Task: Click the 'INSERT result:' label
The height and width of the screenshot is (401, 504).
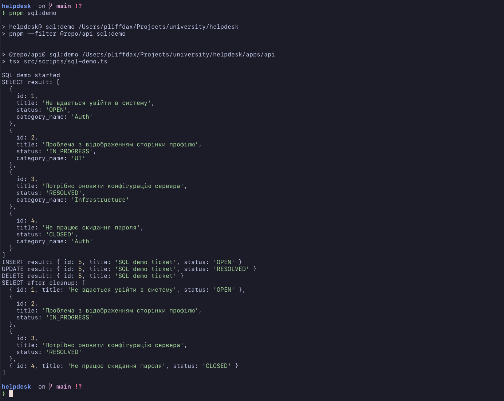Action: [x=27, y=262]
